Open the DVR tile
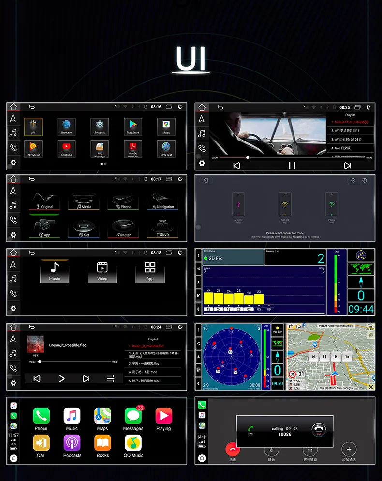Image resolution: width=382 pixels, height=481 pixels. [163, 229]
